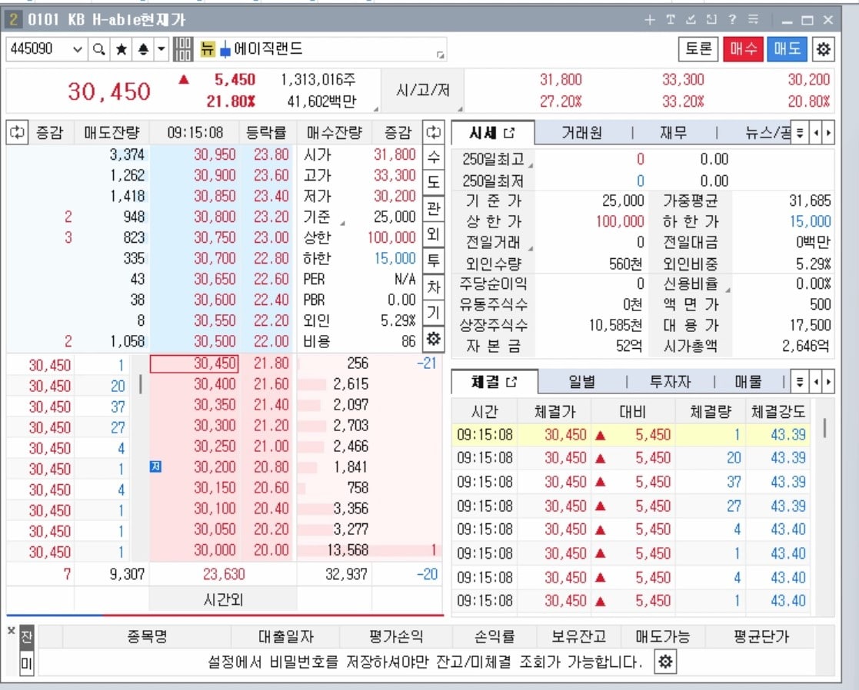Open the pop-out icon on the 체결 tab
859x690 pixels.
511,382
